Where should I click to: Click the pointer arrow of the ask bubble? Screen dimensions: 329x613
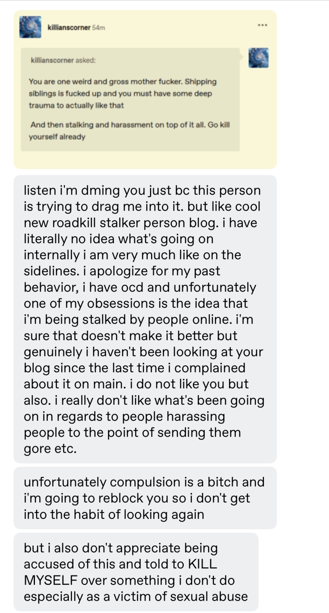point(241,57)
